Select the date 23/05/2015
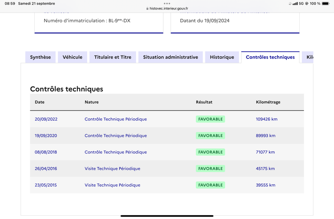Screen dimensions: 334x219 tap(46, 185)
